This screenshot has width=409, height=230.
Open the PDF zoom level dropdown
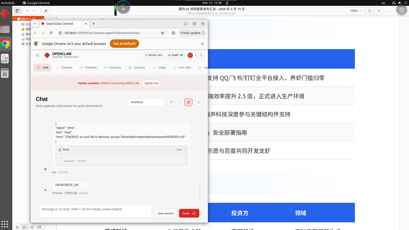point(355,11)
